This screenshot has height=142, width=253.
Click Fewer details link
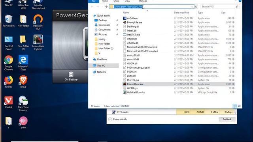tap(120, 119)
